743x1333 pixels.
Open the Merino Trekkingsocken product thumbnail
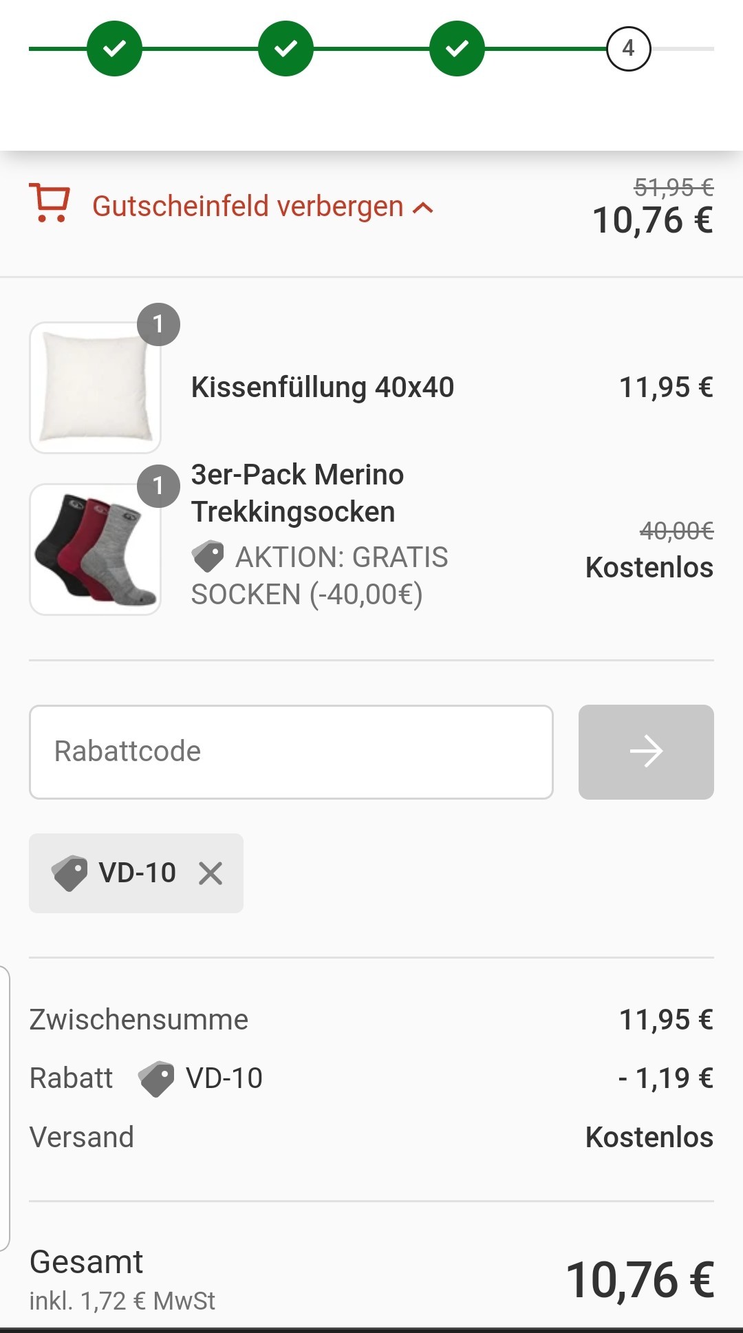[x=95, y=549]
